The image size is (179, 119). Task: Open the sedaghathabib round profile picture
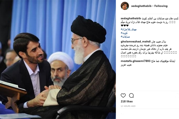[125, 6]
